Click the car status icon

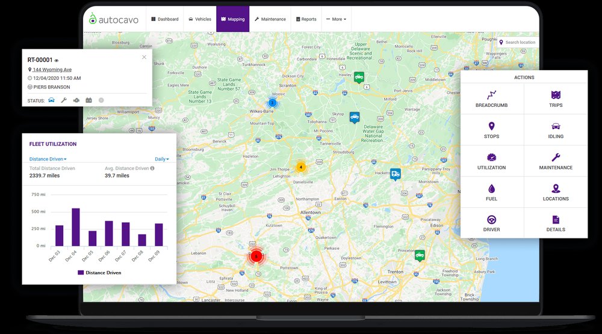(x=51, y=100)
